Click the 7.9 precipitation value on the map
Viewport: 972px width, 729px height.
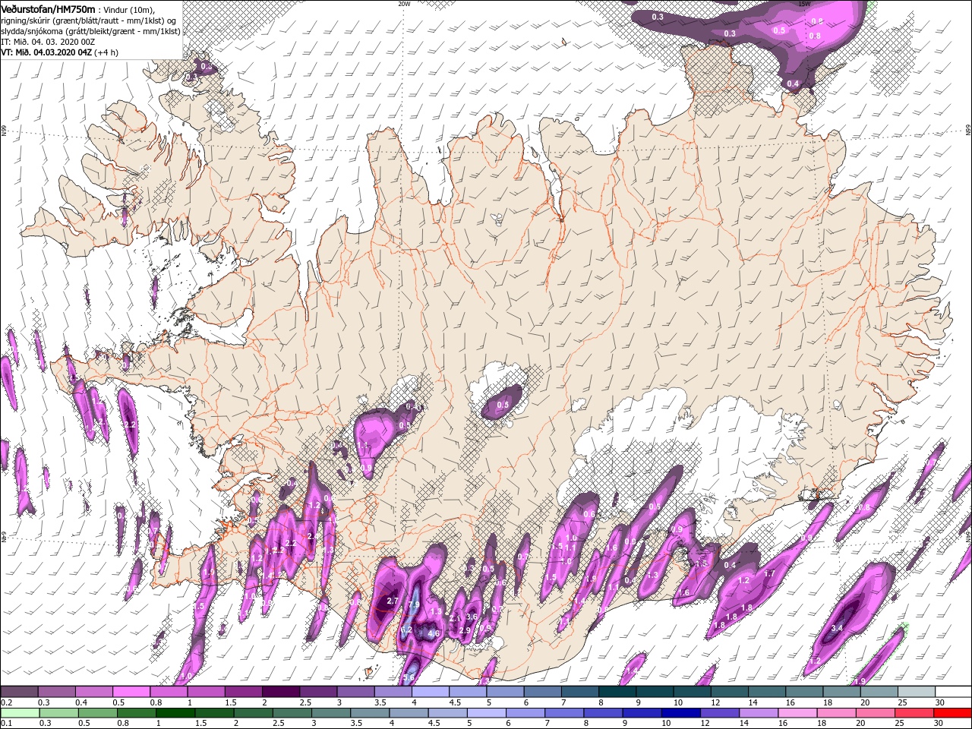[414, 605]
